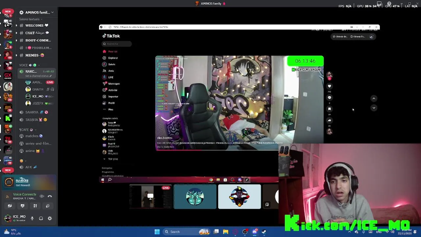Open TikTok Suivis feed
Viewport: 421px width, 237px height.
pos(109,64)
